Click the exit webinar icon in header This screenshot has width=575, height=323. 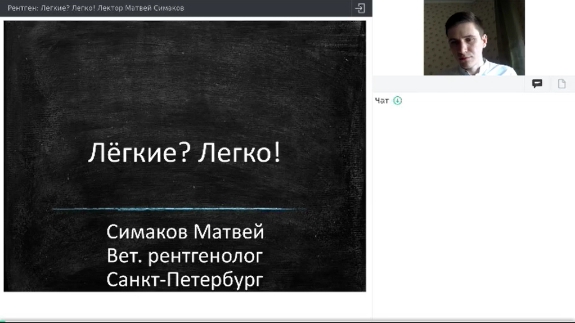[x=360, y=8]
